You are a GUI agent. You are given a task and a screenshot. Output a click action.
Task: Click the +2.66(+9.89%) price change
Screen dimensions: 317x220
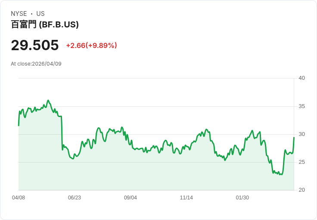coord(91,45)
